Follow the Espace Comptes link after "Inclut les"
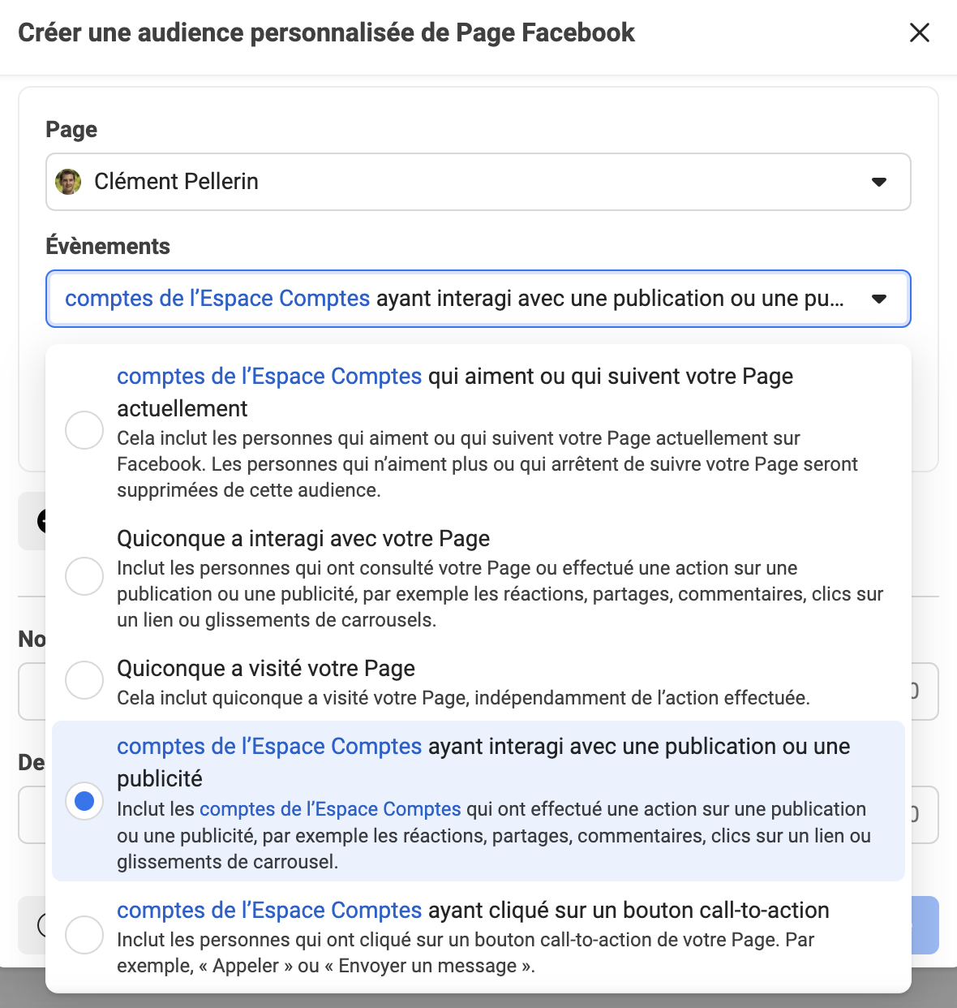The height and width of the screenshot is (1008, 957). [x=330, y=809]
